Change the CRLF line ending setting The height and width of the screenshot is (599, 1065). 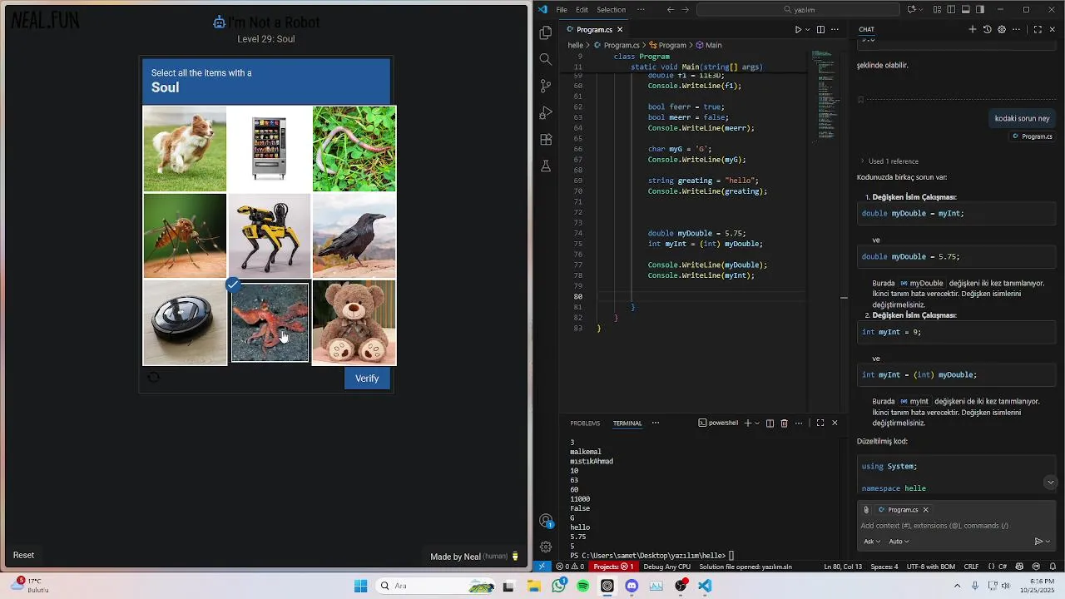click(x=971, y=567)
